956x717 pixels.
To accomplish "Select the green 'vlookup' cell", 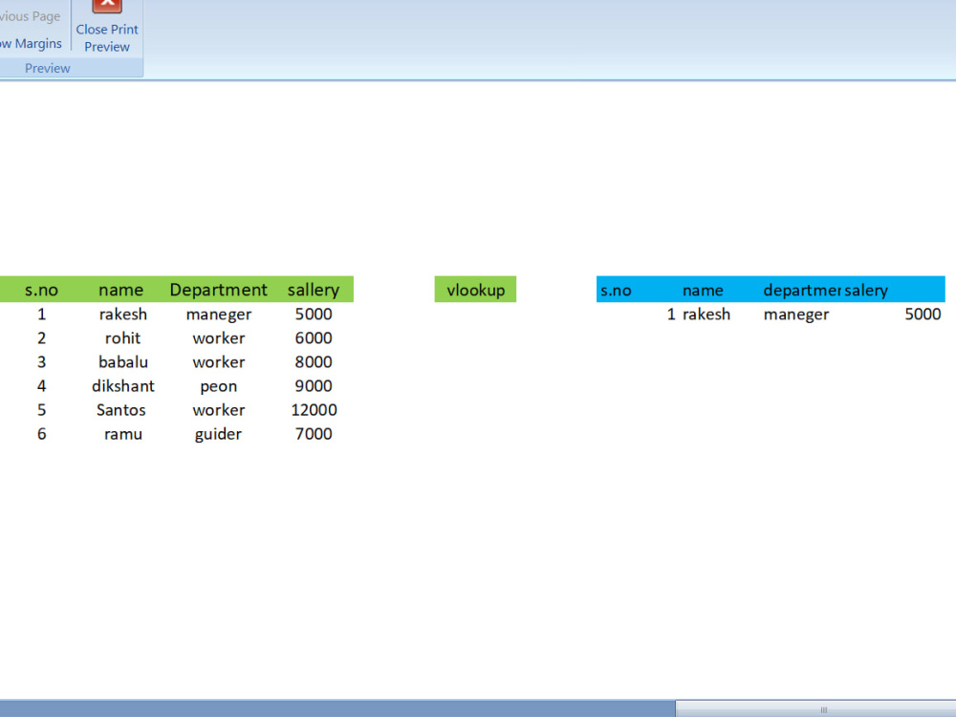I will point(475,290).
